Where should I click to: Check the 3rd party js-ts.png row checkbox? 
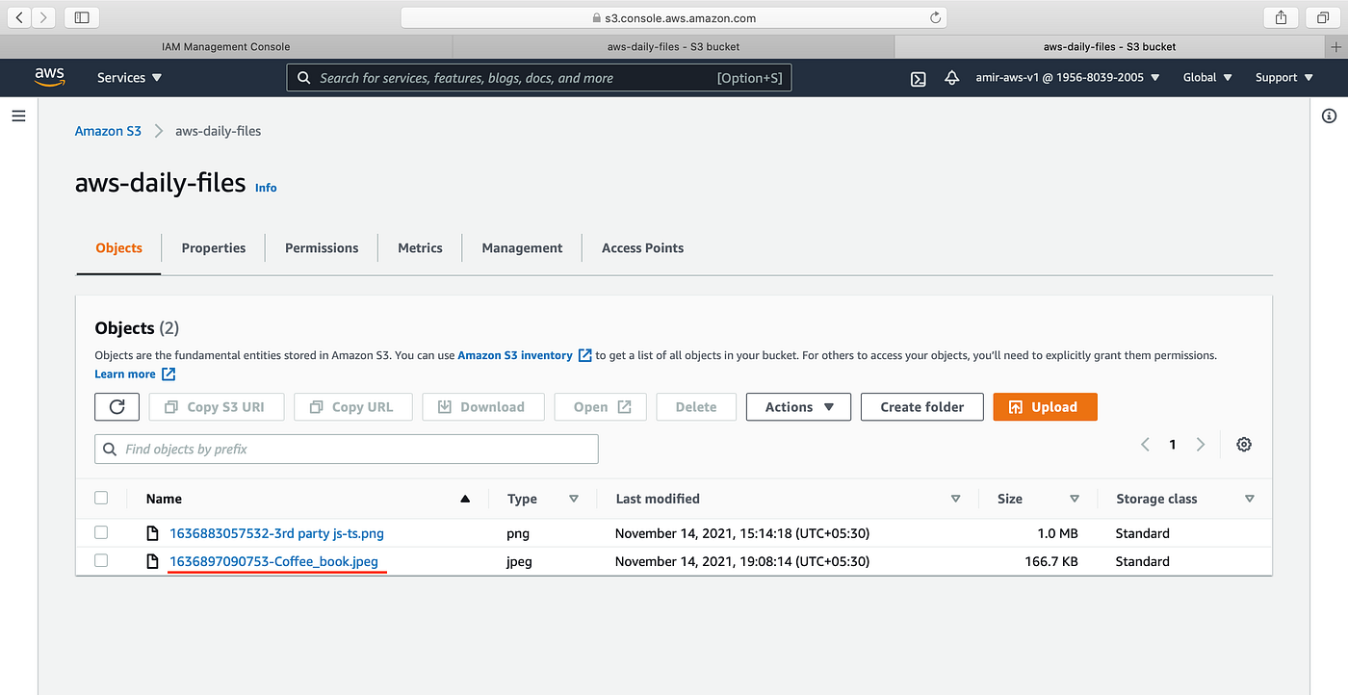coord(101,532)
